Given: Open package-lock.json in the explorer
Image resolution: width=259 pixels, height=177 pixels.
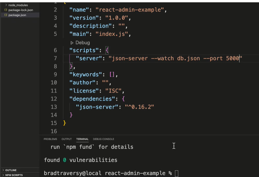Looking at the screenshot, I should [21, 10].
